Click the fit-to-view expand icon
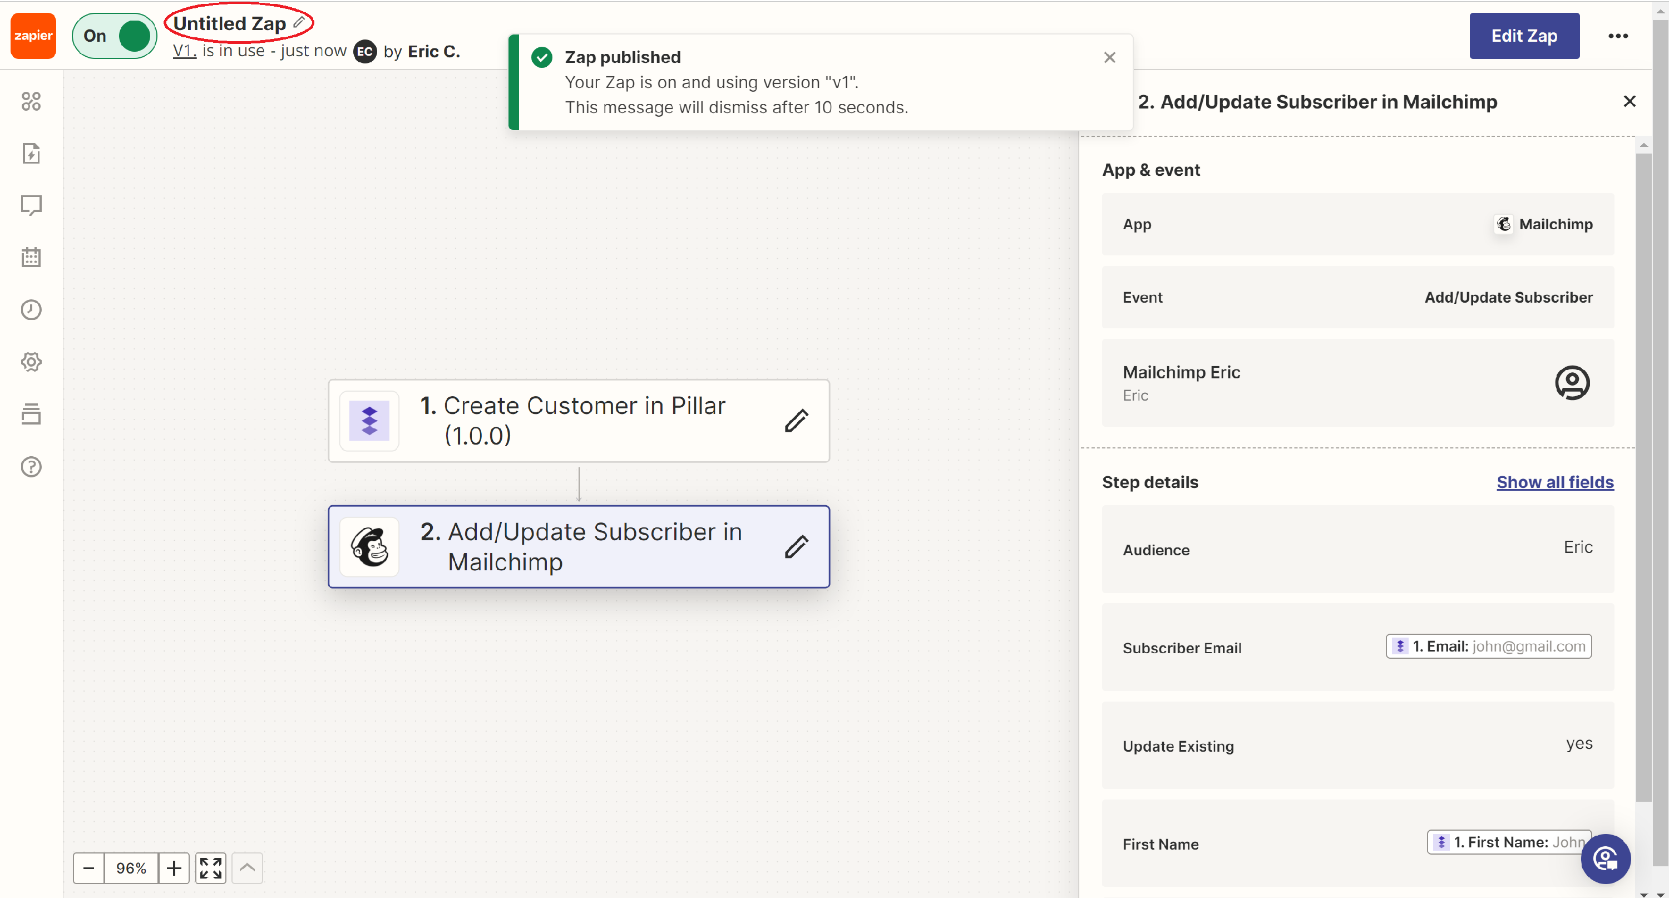 point(210,868)
